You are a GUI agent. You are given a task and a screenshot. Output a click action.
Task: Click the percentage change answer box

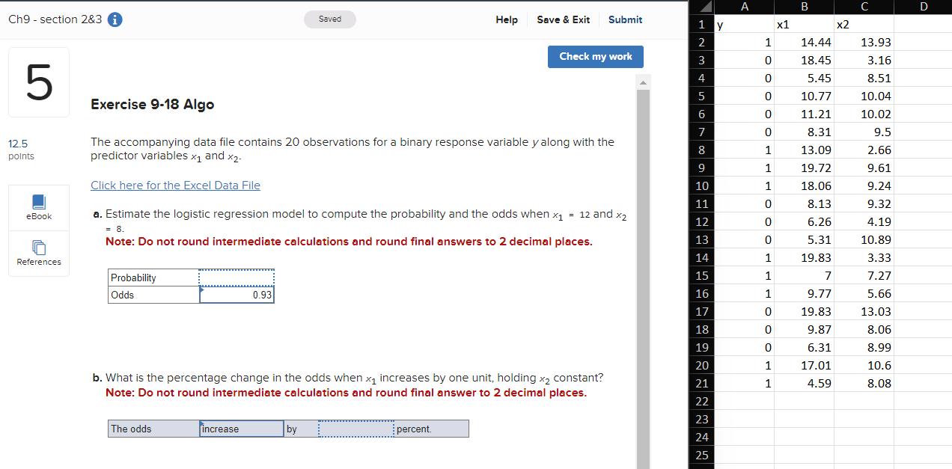click(355, 428)
